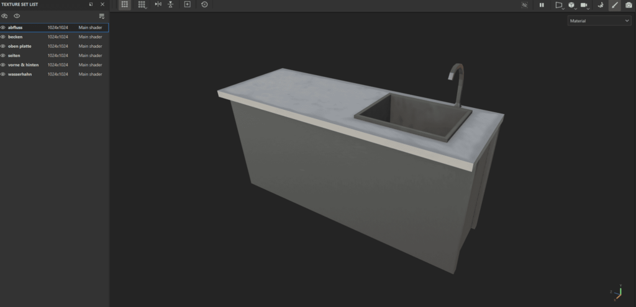The width and height of the screenshot is (636, 307).
Task: Select the vorne & hinten texture set
Action: coord(24,65)
